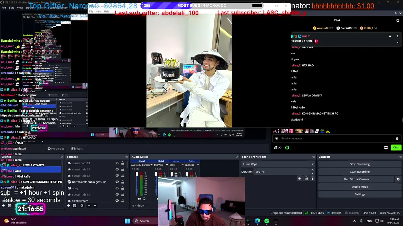Image resolution: width=403 pixels, height=226 pixels.
Task: Click Start Recording button
Action: click(360, 172)
